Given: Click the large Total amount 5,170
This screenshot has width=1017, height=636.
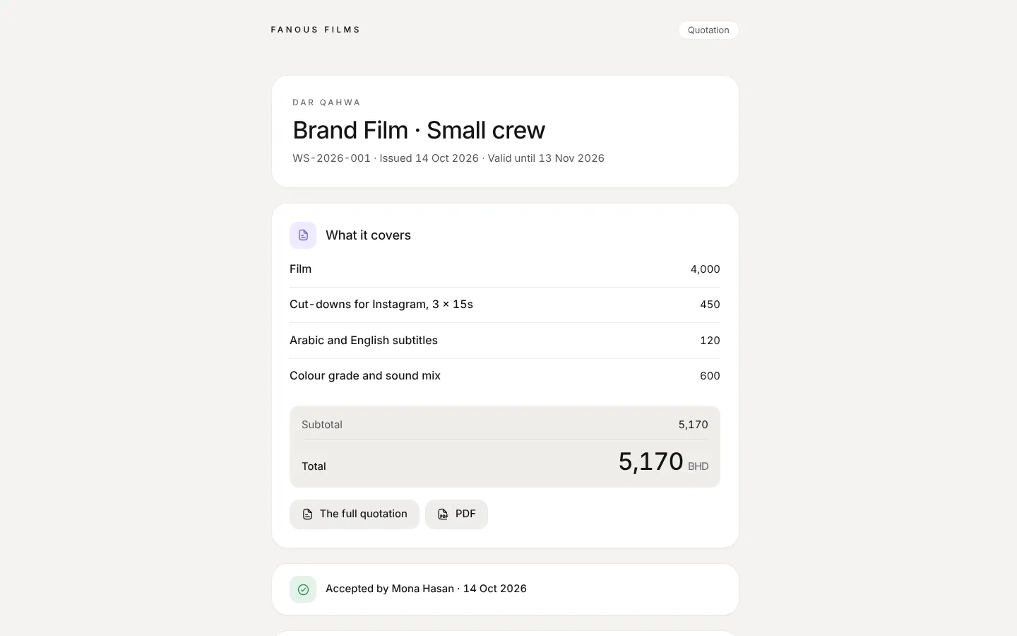Looking at the screenshot, I should pyautogui.click(x=650, y=461).
